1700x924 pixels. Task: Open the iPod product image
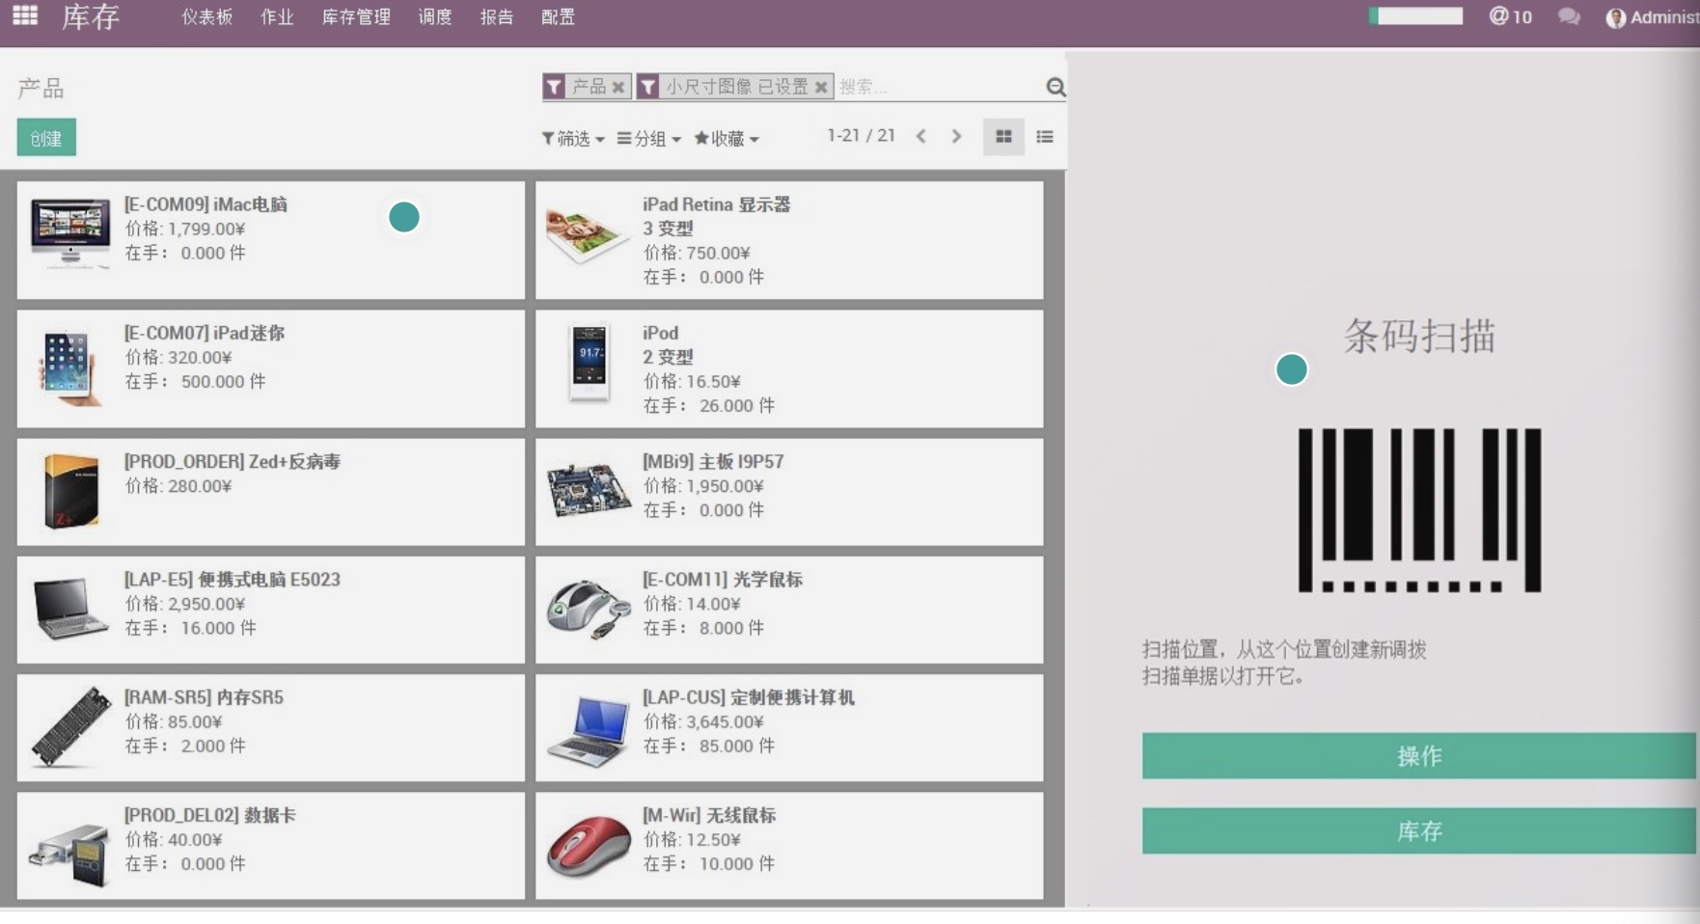tap(589, 363)
